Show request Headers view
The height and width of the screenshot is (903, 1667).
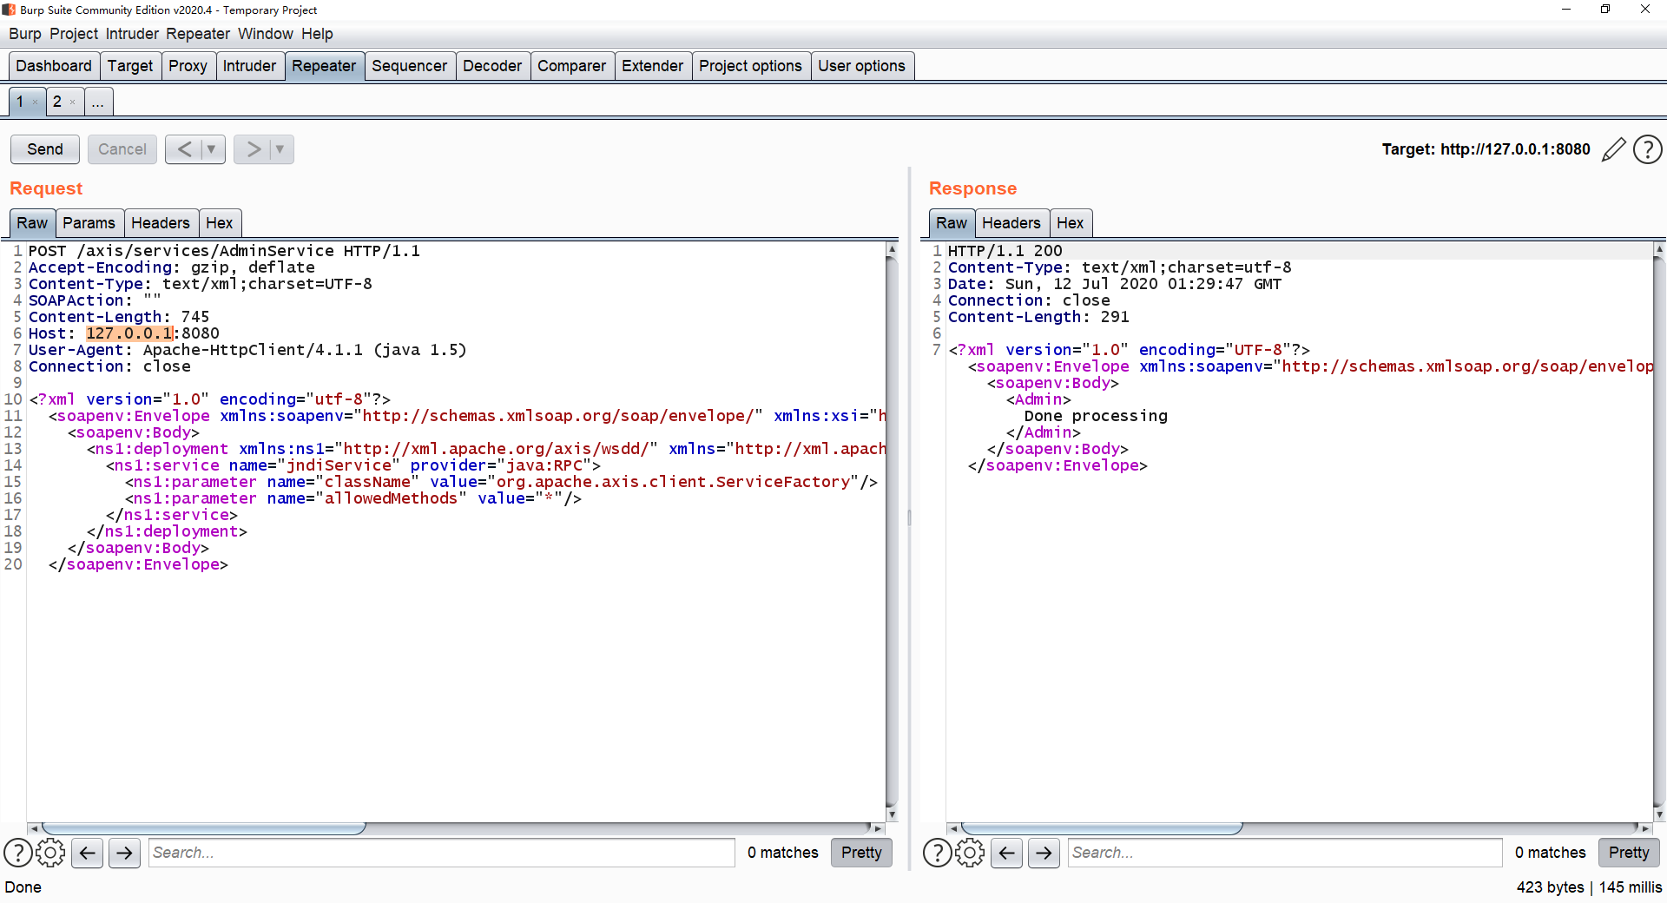(x=161, y=223)
